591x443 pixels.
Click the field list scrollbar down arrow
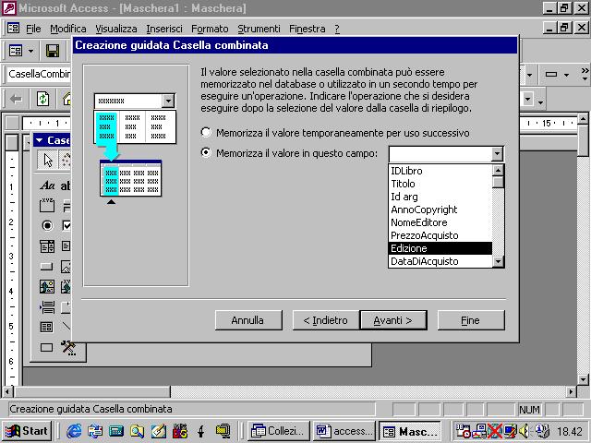(x=498, y=261)
